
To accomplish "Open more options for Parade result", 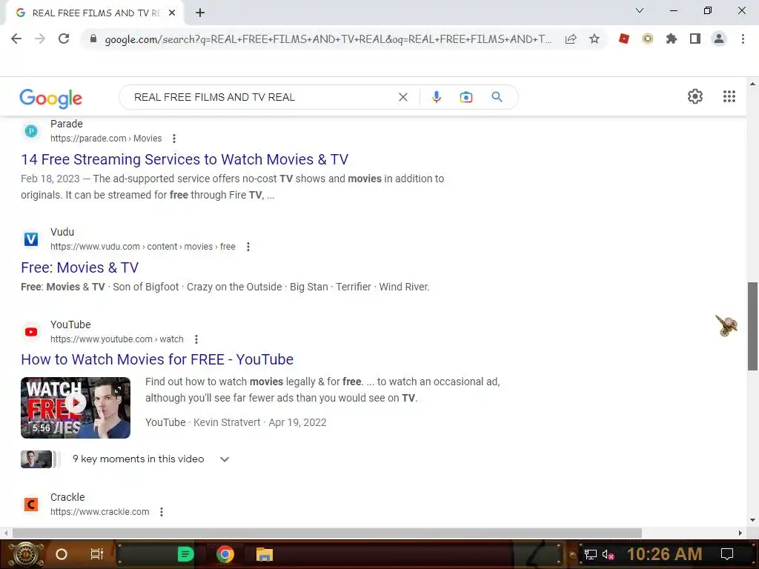I will (174, 139).
